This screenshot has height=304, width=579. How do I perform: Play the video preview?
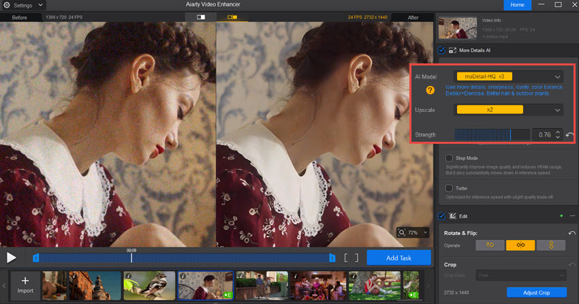[x=11, y=258]
